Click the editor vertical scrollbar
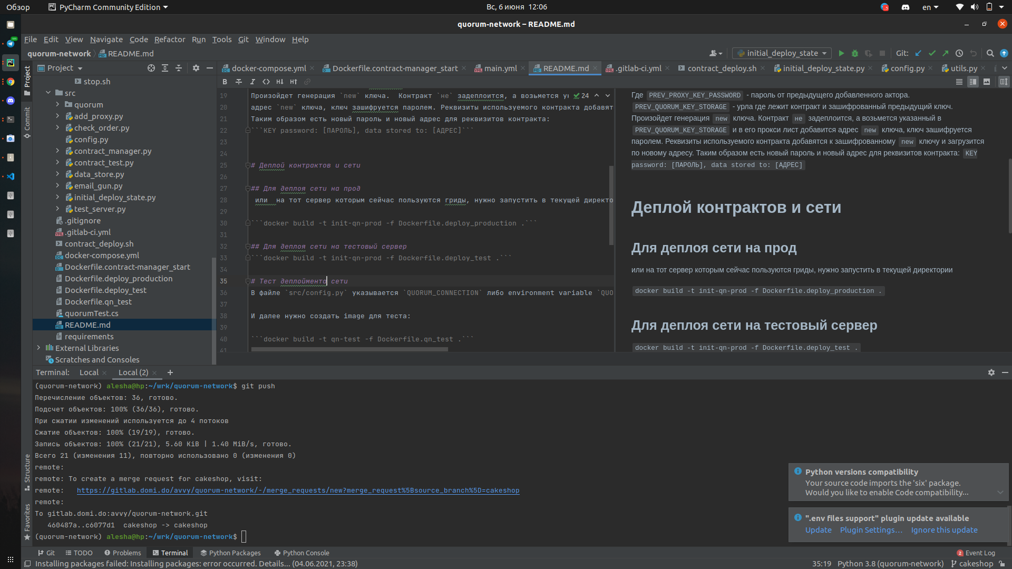1012x569 pixels. [611, 205]
